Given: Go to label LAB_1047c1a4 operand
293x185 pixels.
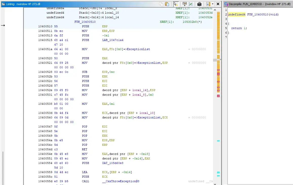Looking at the screenshot, I should (x=113, y=40).
